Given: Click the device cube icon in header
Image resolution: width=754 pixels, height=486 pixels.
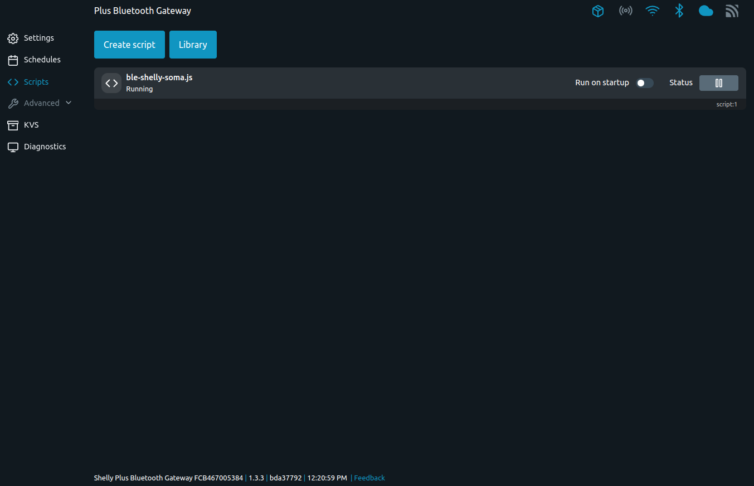Looking at the screenshot, I should pos(598,11).
